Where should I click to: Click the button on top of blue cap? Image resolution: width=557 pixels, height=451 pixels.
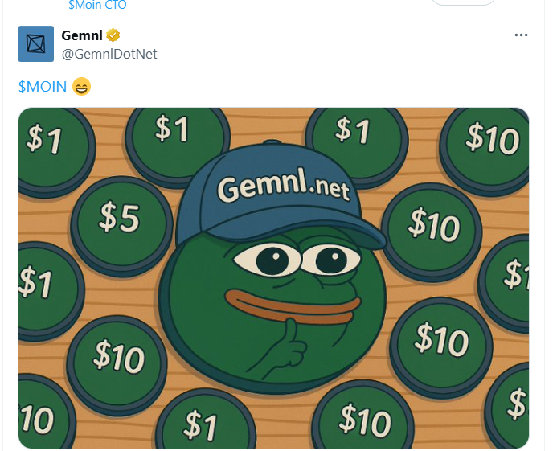(x=272, y=141)
